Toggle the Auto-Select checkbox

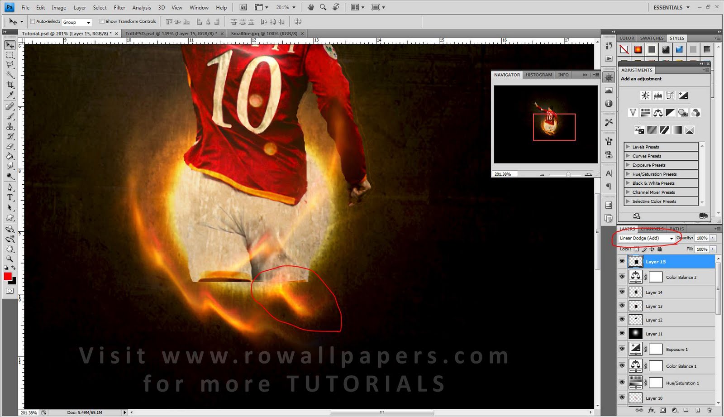[33, 21]
